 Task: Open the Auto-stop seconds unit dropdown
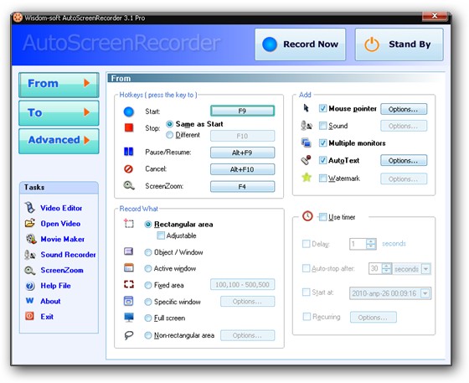425,269
